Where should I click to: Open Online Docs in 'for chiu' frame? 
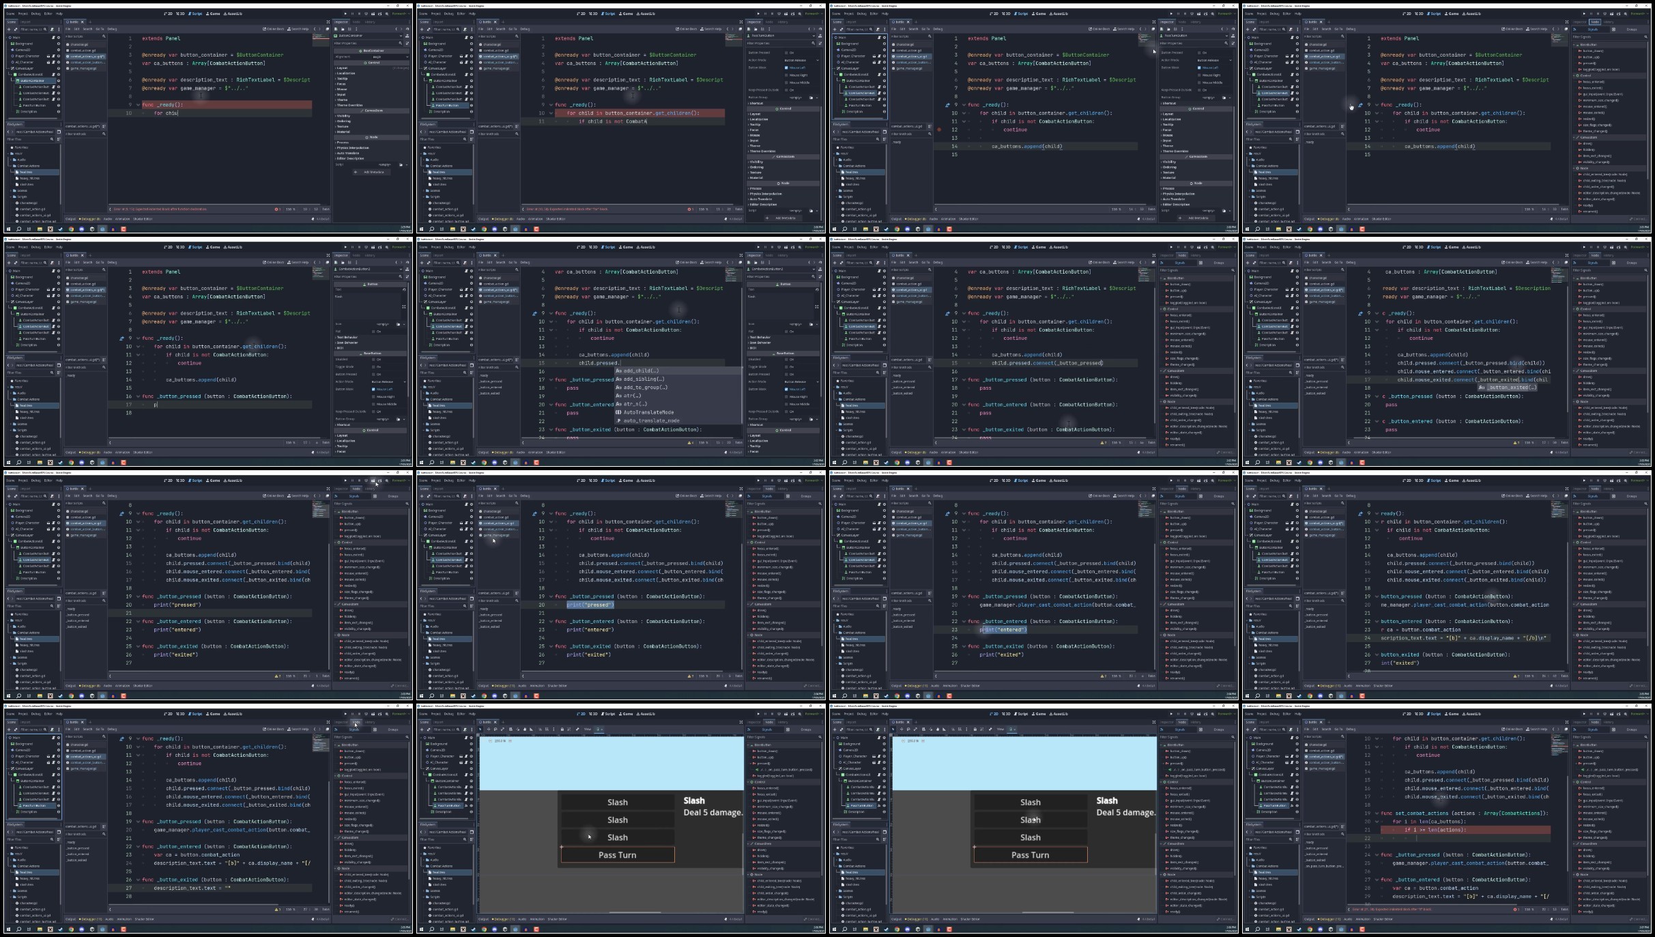point(273,29)
